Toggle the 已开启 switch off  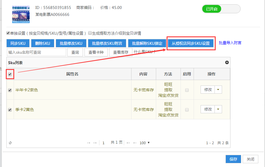[221, 9]
